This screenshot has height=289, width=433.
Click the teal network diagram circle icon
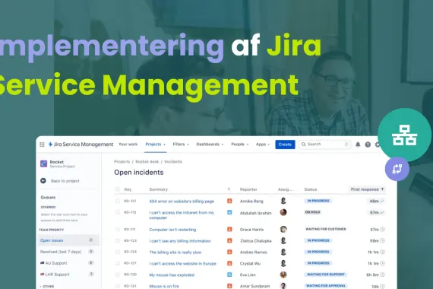[x=405, y=135]
